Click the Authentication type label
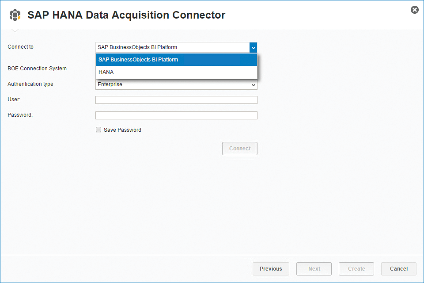 (x=30, y=84)
